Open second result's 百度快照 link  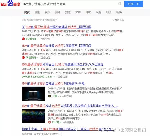[x=46, y=58]
